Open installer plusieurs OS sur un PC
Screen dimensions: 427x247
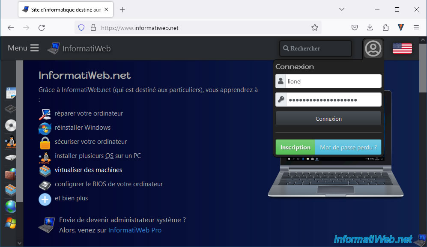click(x=98, y=156)
